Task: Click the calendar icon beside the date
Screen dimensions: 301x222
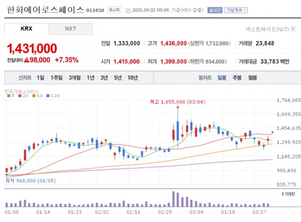Action: click(x=128, y=11)
